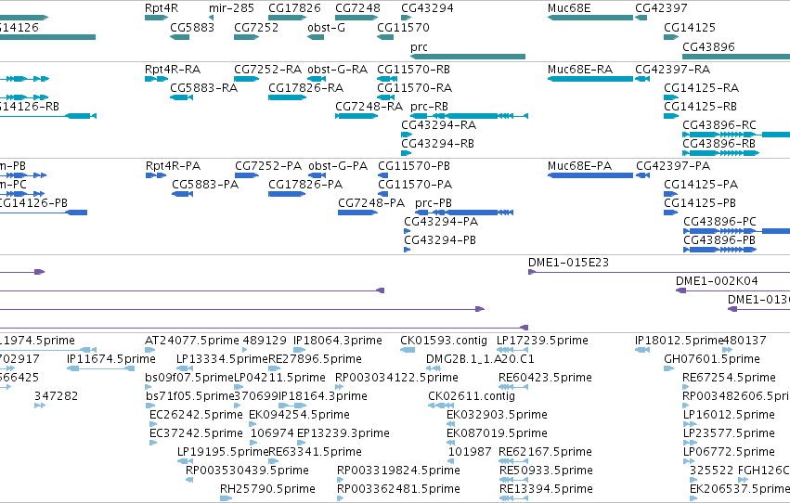This screenshot has height=503, width=790.
Task: Click the RH25790.5prime EST label
Action: click(x=267, y=489)
